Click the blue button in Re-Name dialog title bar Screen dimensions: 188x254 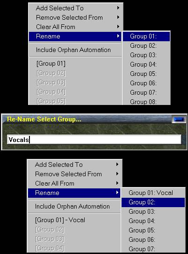coord(179,120)
